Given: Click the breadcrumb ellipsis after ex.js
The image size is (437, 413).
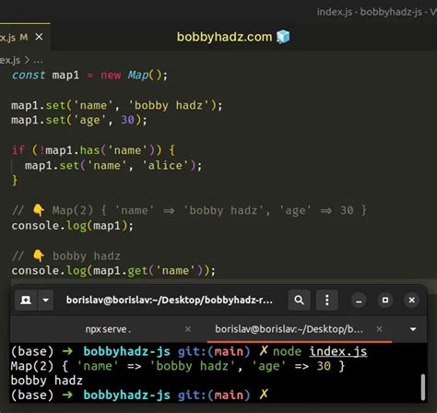Looking at the screenshot, I should [x=38, y=61].
